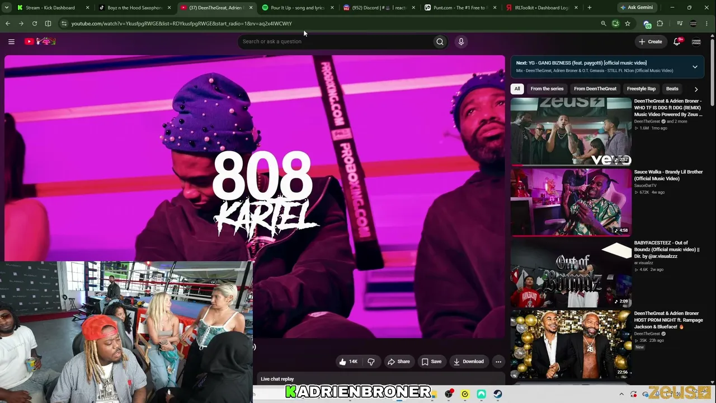
Task: Open the YouTube hamburger guide menu
Action: (x=11, y=41)
